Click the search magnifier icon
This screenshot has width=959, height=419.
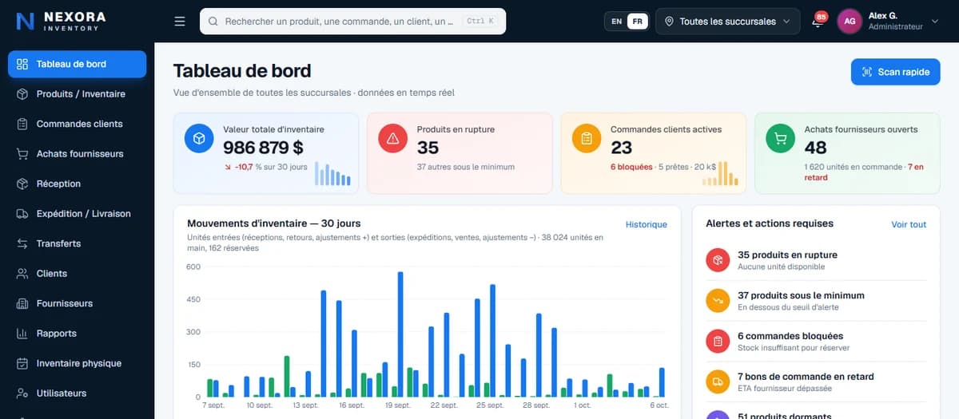(x=213, y=22)
